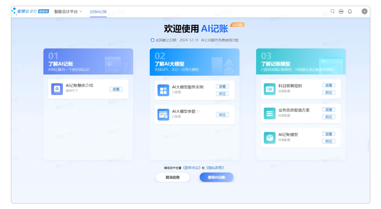381x209 pixels.
Task: Click the user avatar icon
Action: 364,11
